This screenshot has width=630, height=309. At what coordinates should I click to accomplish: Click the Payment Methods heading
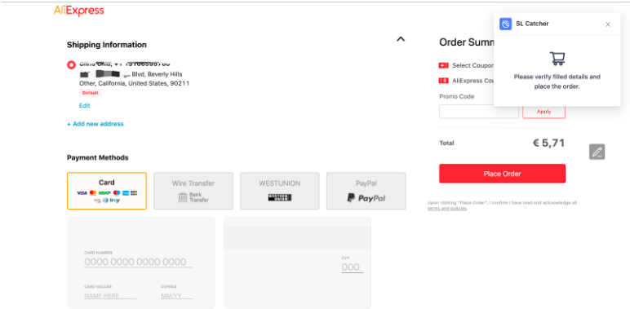[98, 157]
